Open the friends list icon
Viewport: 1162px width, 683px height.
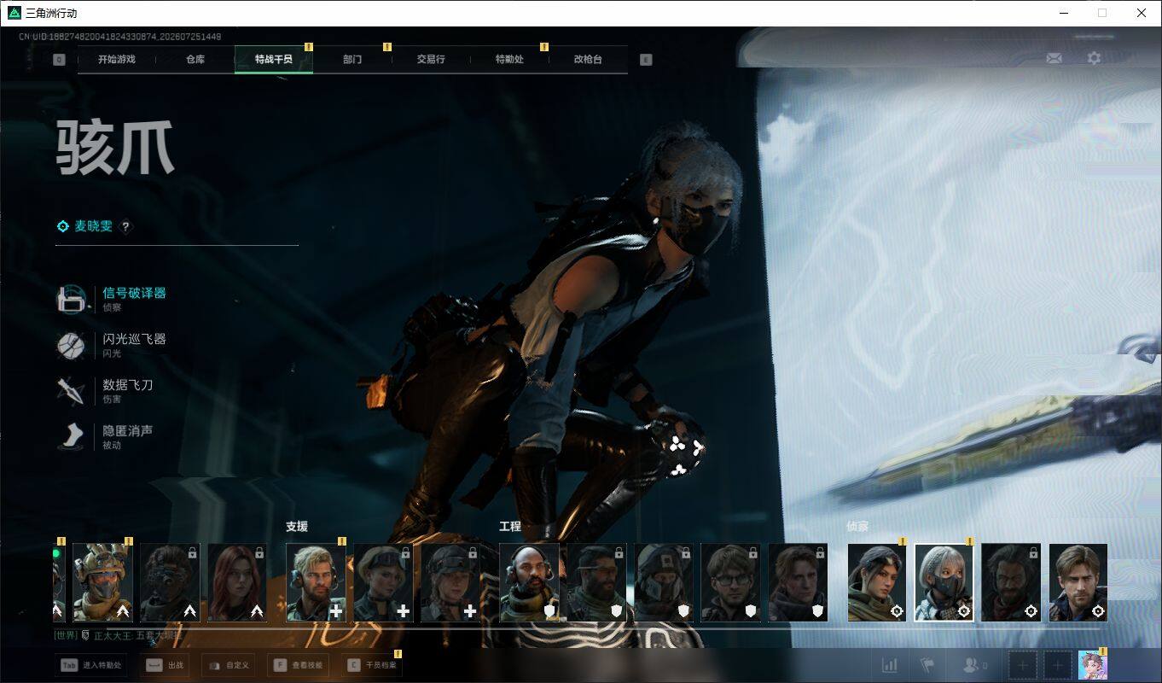click(x=974, y=665)
